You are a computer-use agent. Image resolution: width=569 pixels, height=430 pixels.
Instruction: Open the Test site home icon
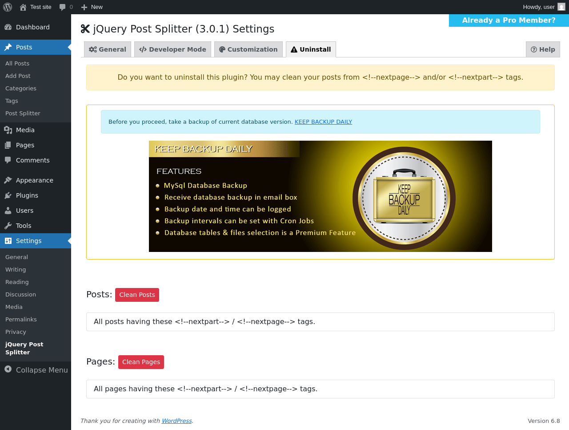coord(23,7)
